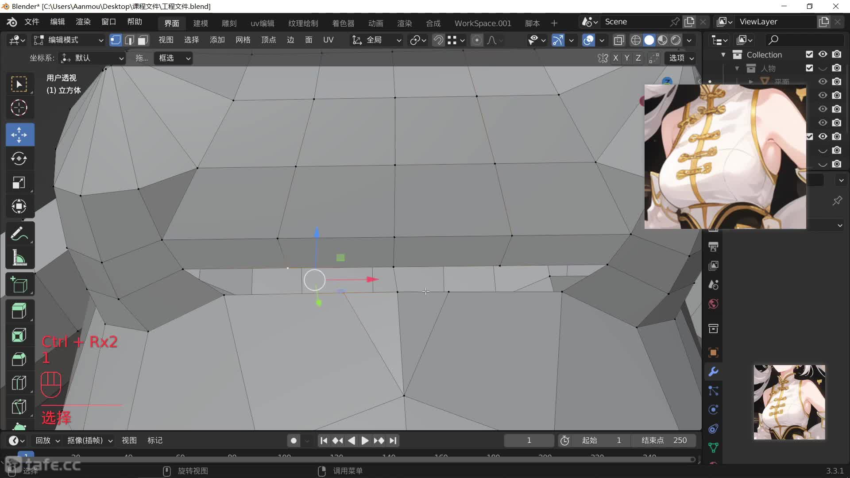Open the 选项 options dropdown
The height and width of the screenshot is (478, 850).
pyautogui.click(x=680, y=58)
